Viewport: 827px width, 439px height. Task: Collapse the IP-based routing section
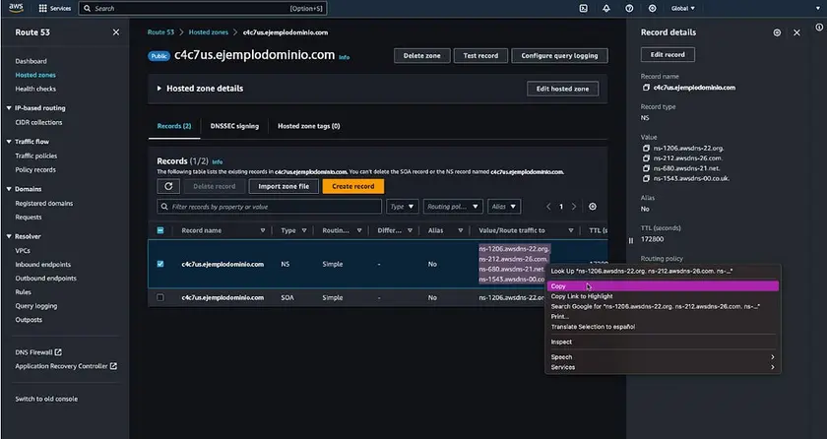[9, 108]
